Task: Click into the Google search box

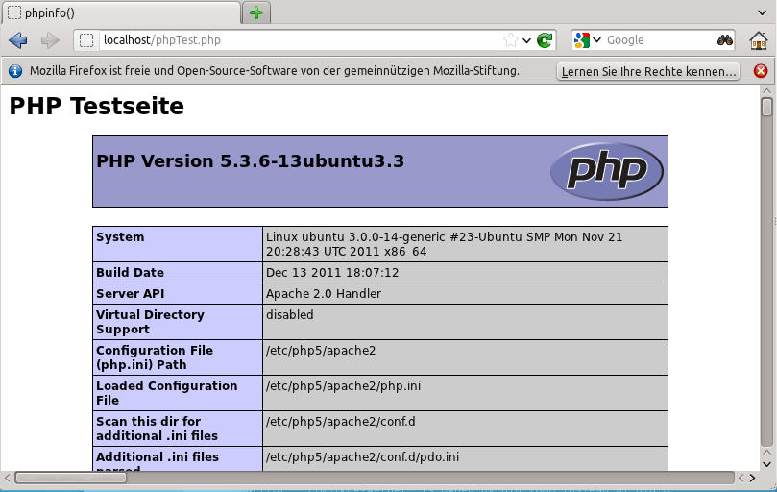Action: (x=658, y=40)
